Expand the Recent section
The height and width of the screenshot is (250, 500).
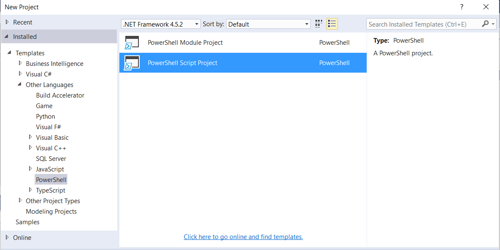coord(7,22)
